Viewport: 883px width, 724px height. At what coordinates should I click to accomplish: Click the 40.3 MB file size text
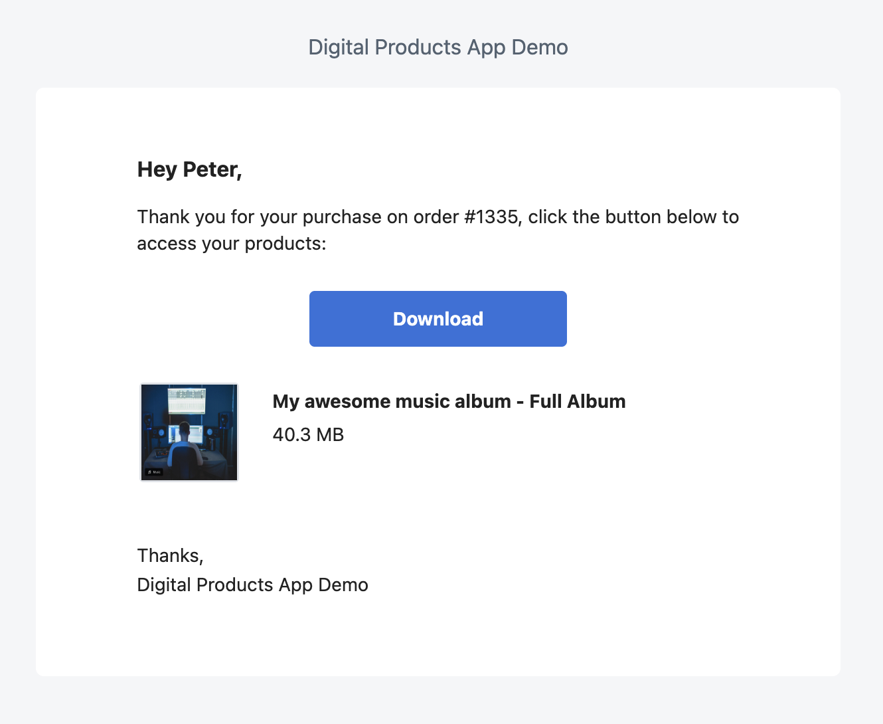(308, 434)
